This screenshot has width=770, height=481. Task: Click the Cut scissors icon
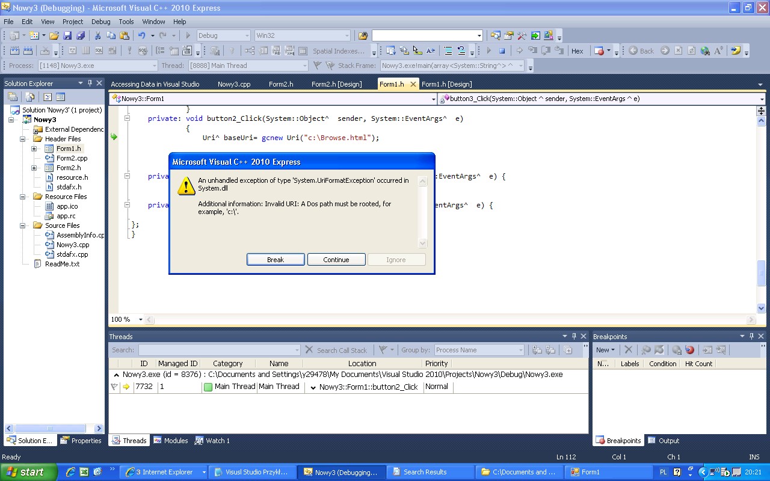coord(97,35)
